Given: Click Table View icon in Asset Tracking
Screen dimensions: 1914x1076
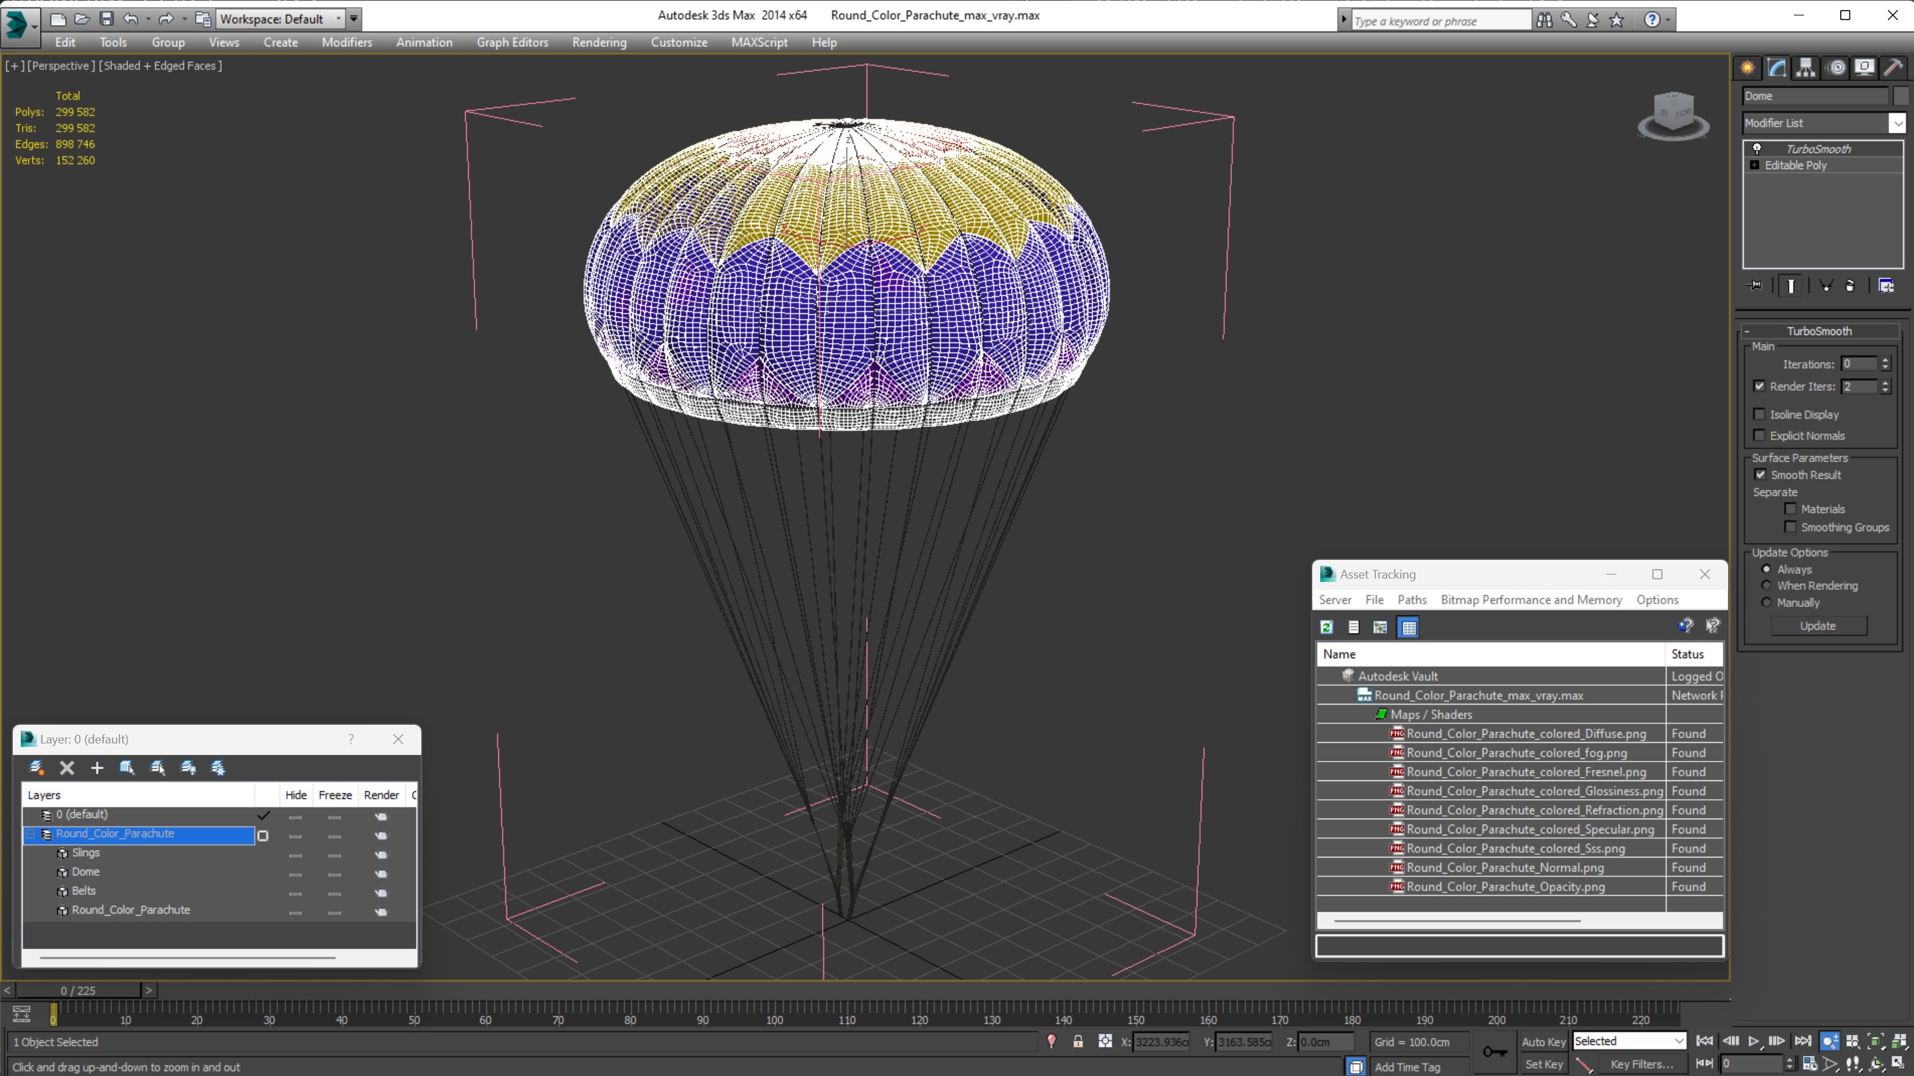Looking at the screenshot, I should [x=1408, y=627].
